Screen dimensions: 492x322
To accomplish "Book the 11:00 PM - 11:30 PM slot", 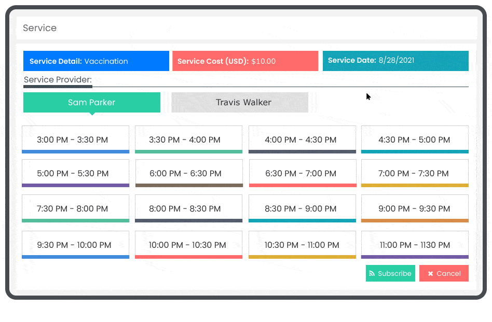I will point(415,244).
